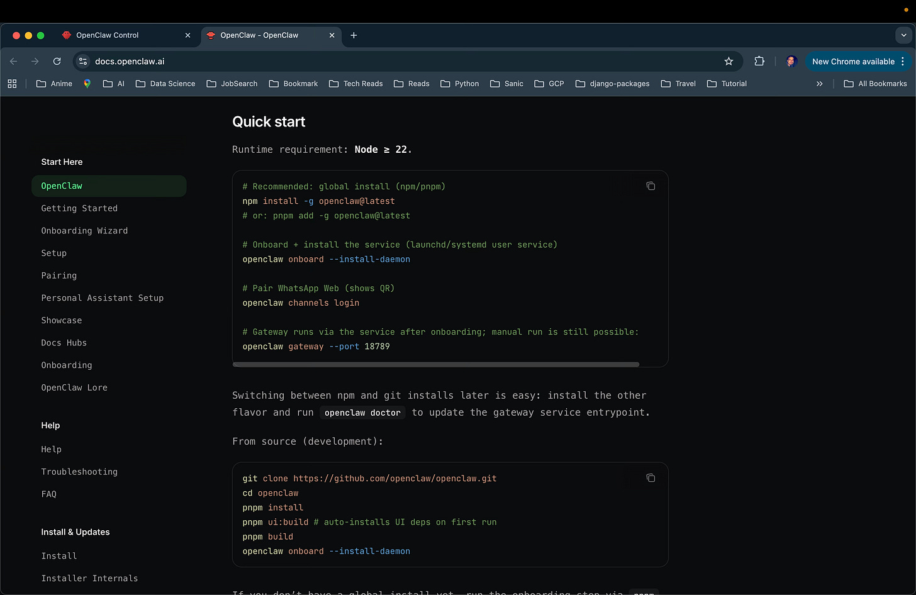
Task: Click the 'npm install -g openclaw@latest' line
Action: coord(318,201)
